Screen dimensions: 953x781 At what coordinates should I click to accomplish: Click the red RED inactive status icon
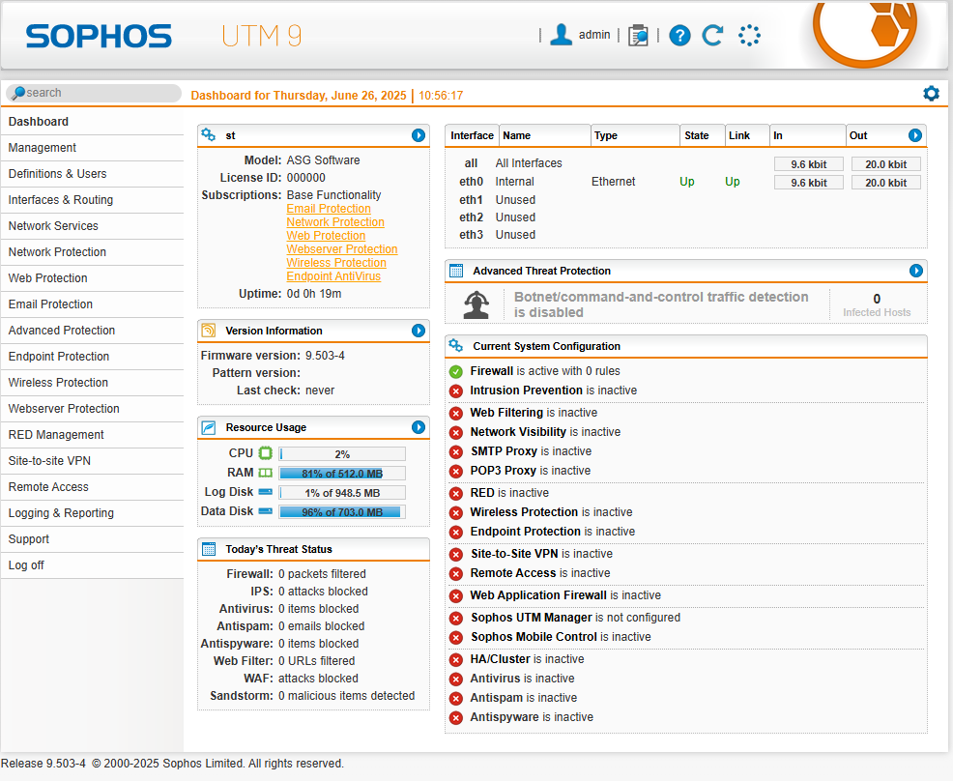(456, 494)
